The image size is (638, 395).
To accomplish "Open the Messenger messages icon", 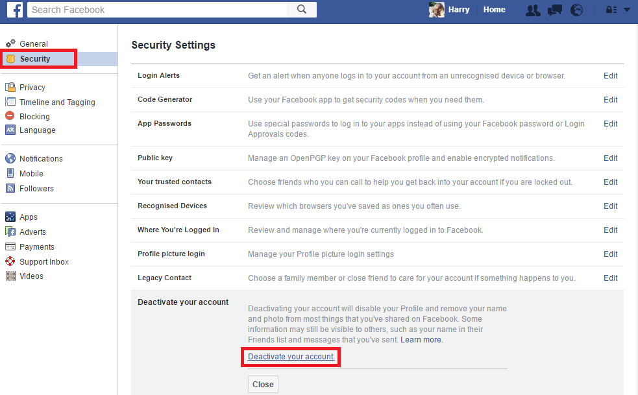I will pos(555,10).
